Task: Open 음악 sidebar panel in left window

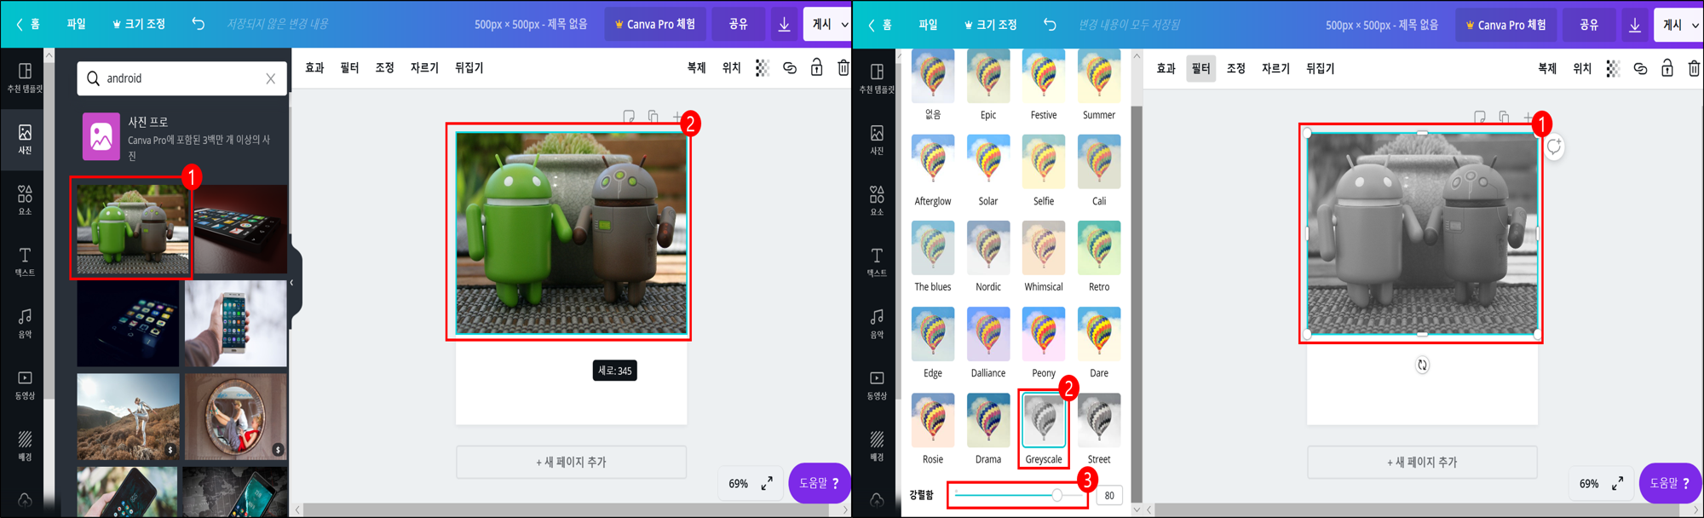Action: coord(25,324)
